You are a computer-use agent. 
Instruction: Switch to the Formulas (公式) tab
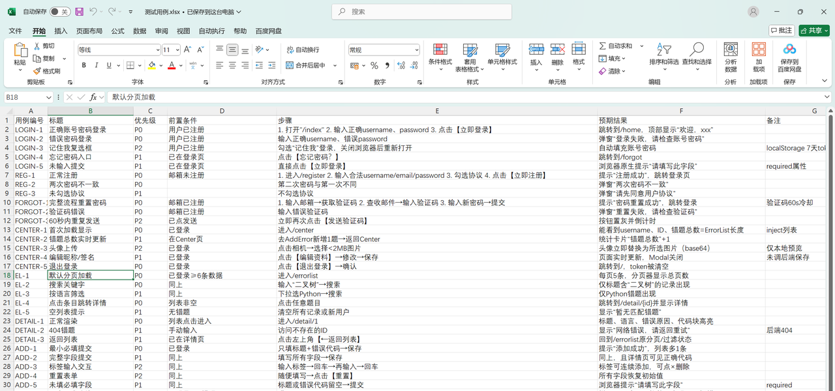117,31
